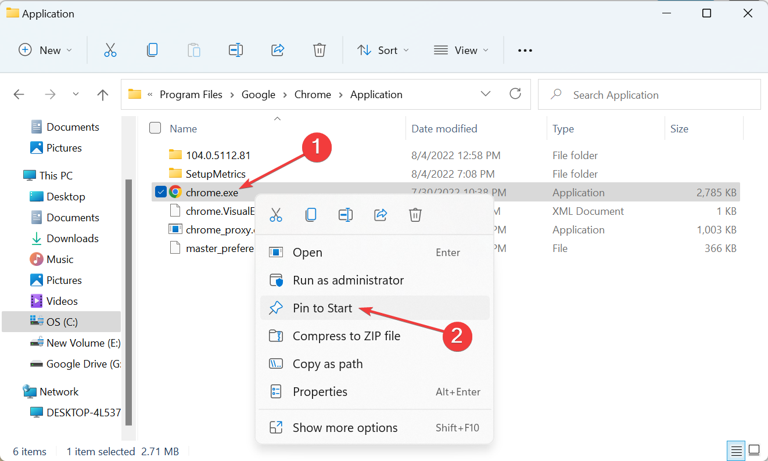The width and height of the screenshot is (768, 461).
Task: Select Run as administrator
Action: coord(348,280)
